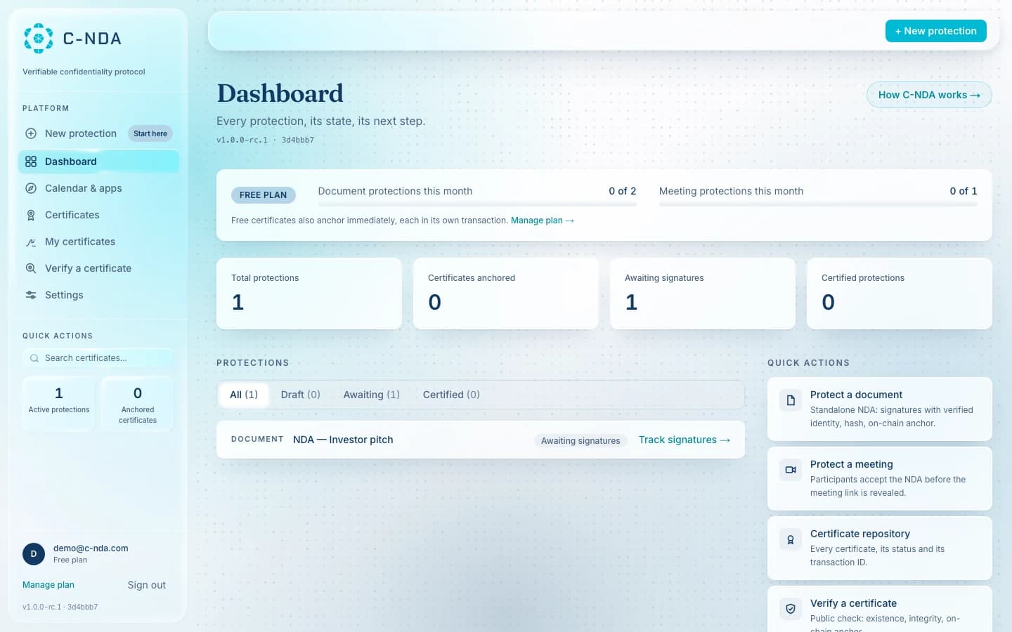Go to My certificates page

click(x=98, y=242)
